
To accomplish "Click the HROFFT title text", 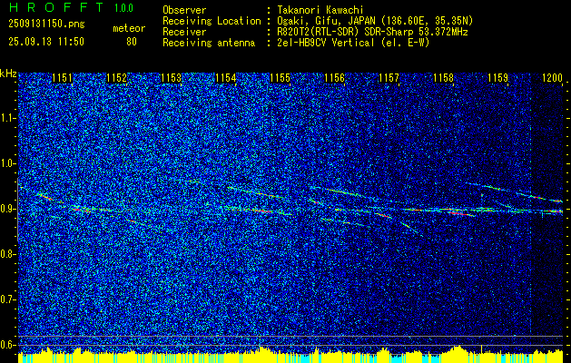I will [56, 7].
